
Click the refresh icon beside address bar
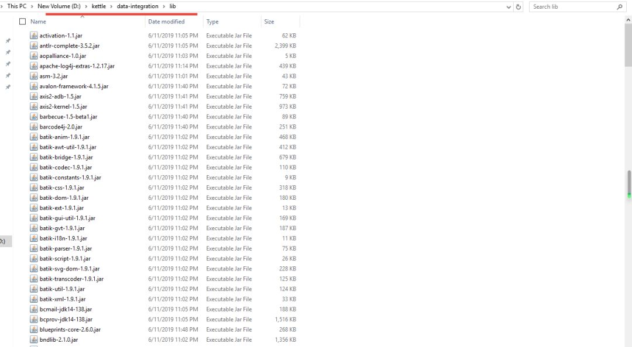point(518,7)
